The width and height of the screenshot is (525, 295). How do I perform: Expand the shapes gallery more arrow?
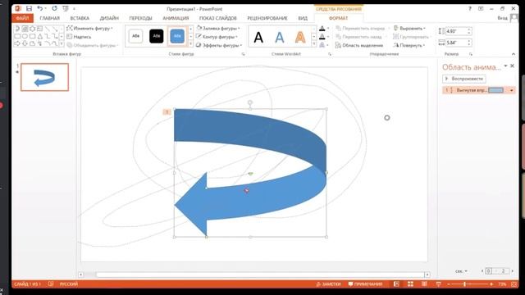click(x=62, y=43)
